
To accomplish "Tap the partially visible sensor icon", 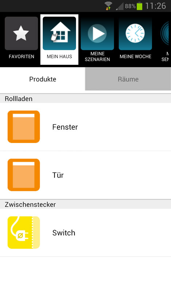I will tap(165, 33).
